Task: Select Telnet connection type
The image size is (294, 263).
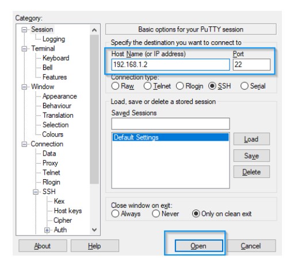Action: point(147,86)
